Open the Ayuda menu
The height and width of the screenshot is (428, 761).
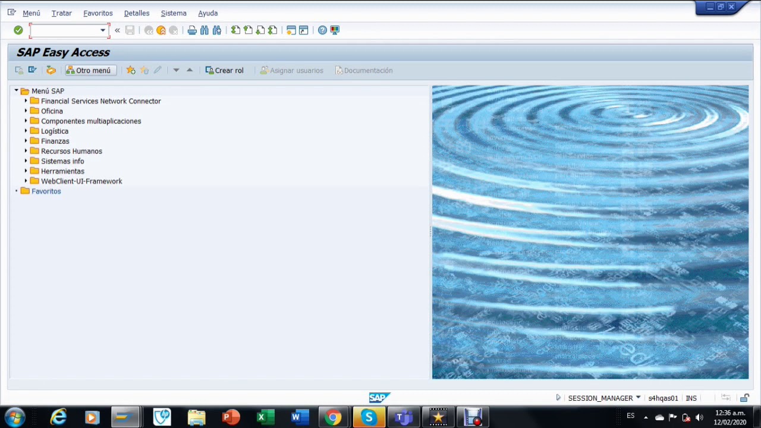pos(208,13)
